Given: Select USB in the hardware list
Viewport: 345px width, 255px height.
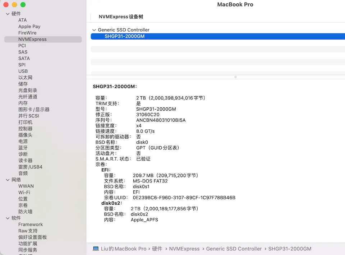Looking at the screenshot, I should [x=23, y=71].
